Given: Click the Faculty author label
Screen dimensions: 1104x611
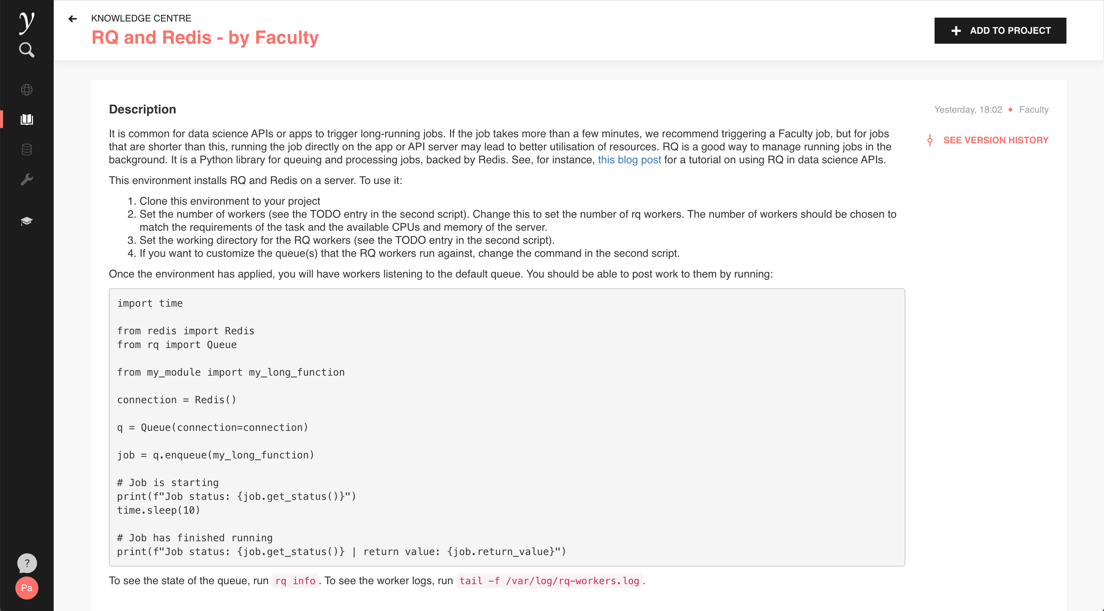Looking at the screenshot, I should [1033, 110].
